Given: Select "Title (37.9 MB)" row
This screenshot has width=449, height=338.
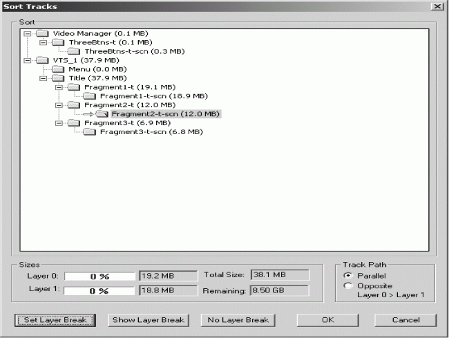Looking at the screenshot, I should point(97,78).
